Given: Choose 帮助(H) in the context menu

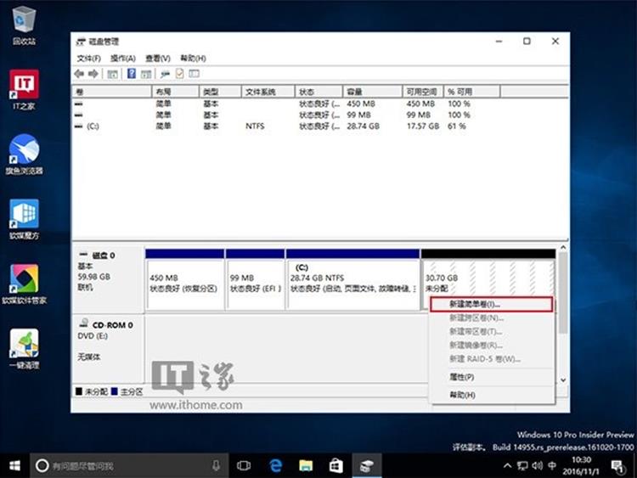Looking at the screenshot, I should coord(461,395).
